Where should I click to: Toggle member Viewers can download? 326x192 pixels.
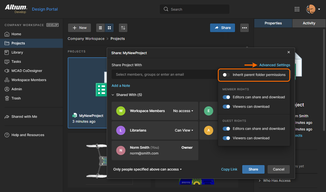coord(226,107)
